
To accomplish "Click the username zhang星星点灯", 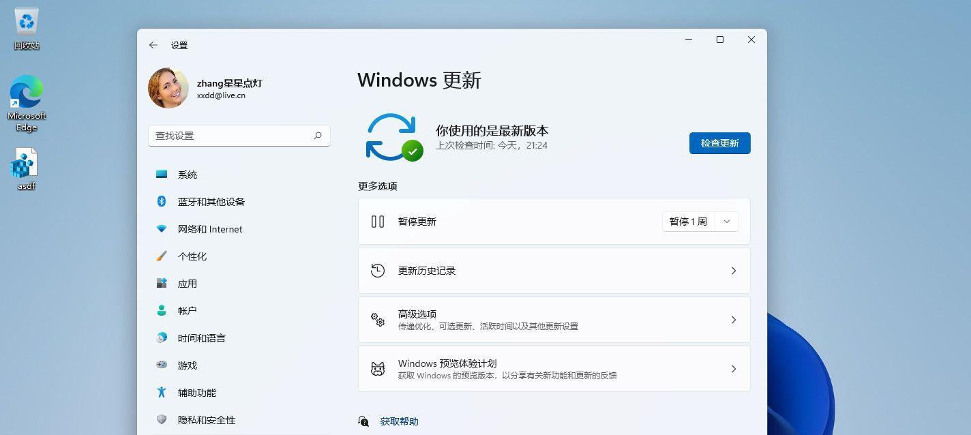I will [229, 83].
